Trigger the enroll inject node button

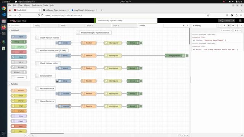57,56
